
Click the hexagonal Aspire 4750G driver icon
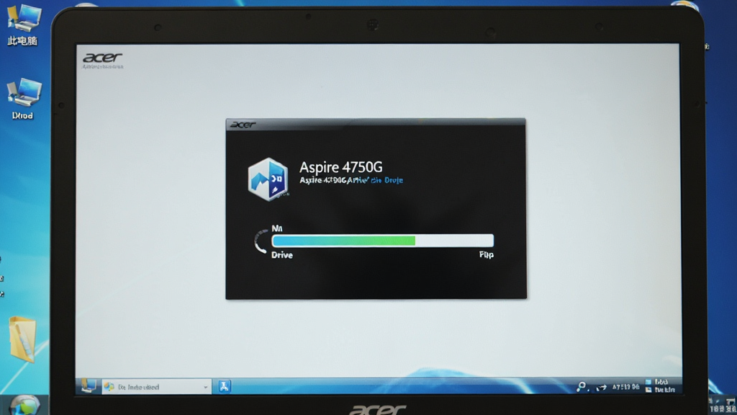[268, 179]
